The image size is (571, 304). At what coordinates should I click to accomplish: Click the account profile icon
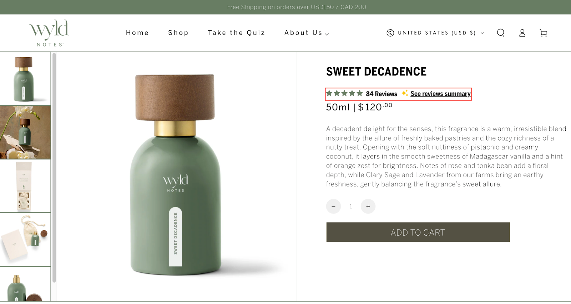(x=522, y=33)
